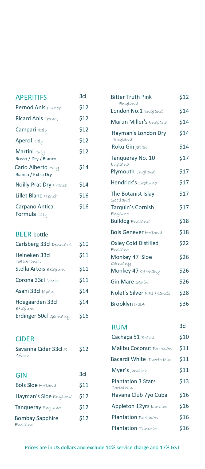Viewport: 205px width, 469px height.
Task: Click the Havana Club 7yo Cuba entry
Action: pos(139,395)
